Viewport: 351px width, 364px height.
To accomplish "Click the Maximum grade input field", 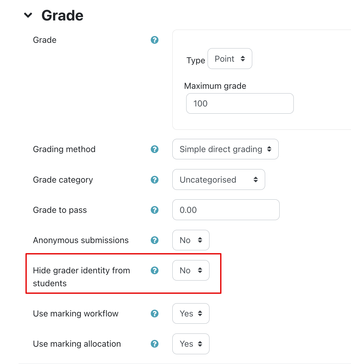I will pos(240,104).
